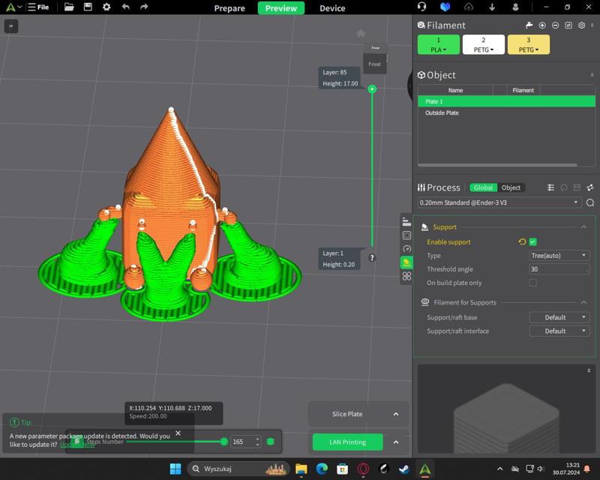Click the undo arrow in top toolbar

(x=125, y=7)
